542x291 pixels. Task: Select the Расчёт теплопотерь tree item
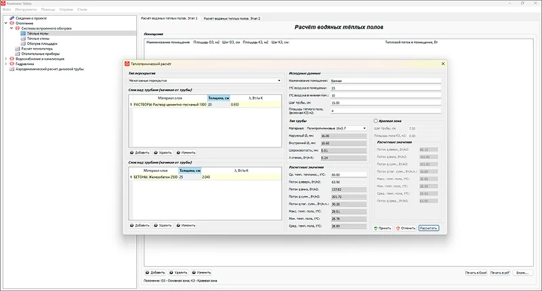coord(37,49)
